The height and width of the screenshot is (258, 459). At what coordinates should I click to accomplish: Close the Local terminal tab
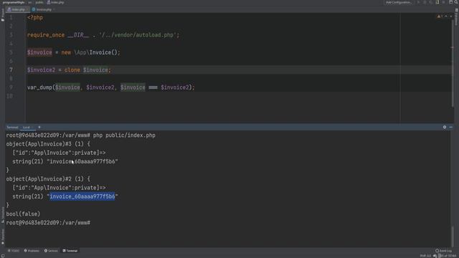pyautogui.click(x=32, y=128)
